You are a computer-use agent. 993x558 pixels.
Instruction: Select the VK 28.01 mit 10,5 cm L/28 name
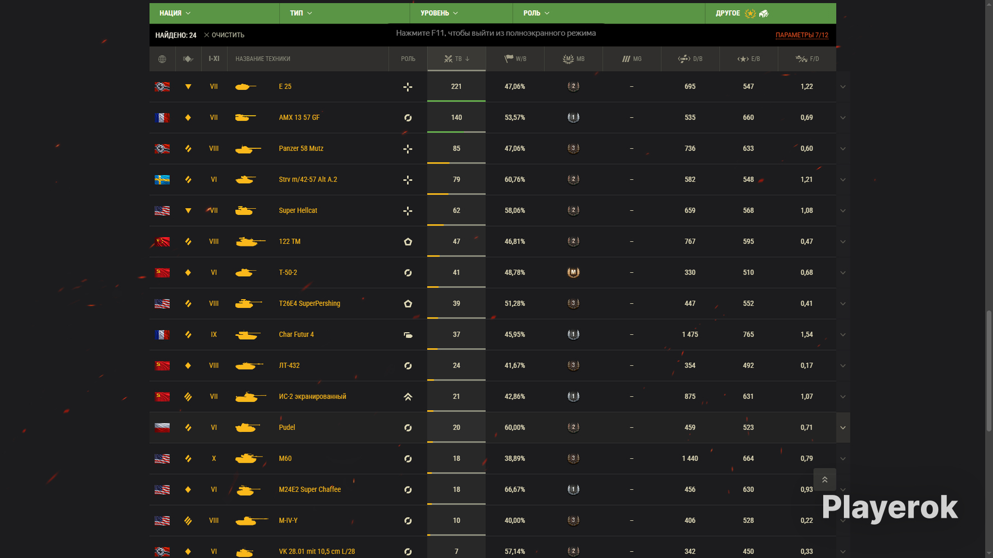pyautogui.click(x=317, y=551)
